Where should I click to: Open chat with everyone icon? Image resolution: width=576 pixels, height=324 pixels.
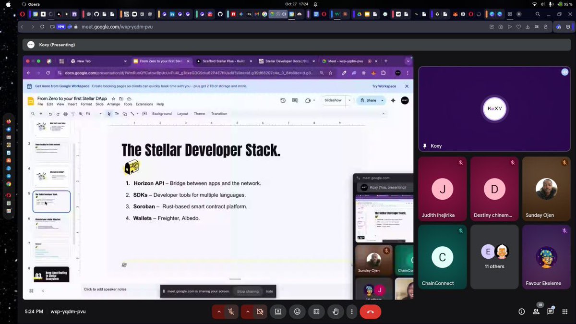tap(550, 312)
